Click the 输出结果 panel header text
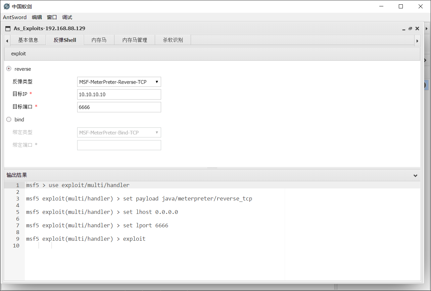Viewport: 431px width, 291px height. click(17, 175)
